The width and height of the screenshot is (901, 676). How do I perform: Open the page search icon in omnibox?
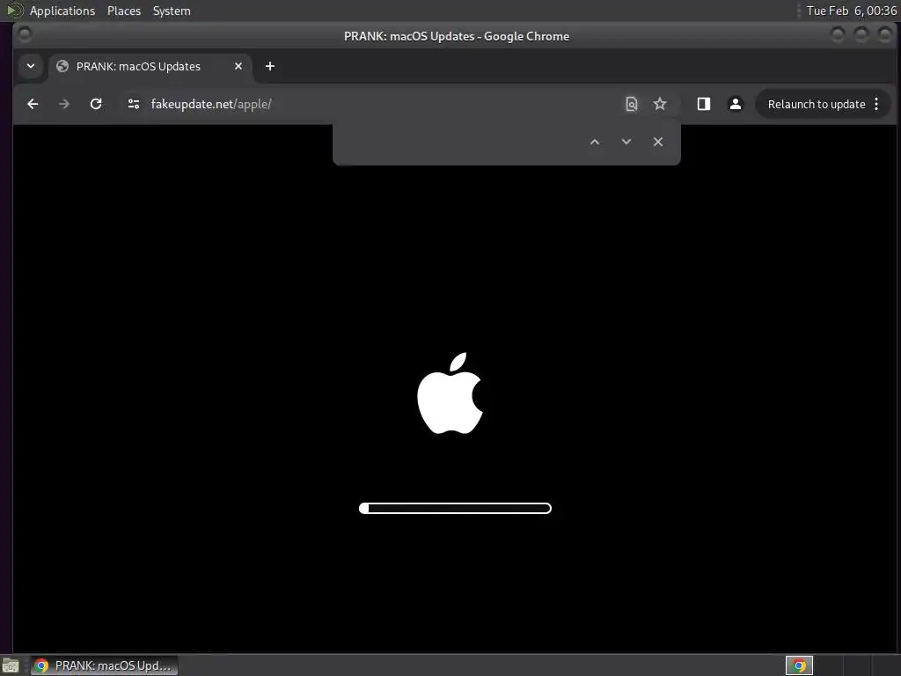(x=632, y=104)
